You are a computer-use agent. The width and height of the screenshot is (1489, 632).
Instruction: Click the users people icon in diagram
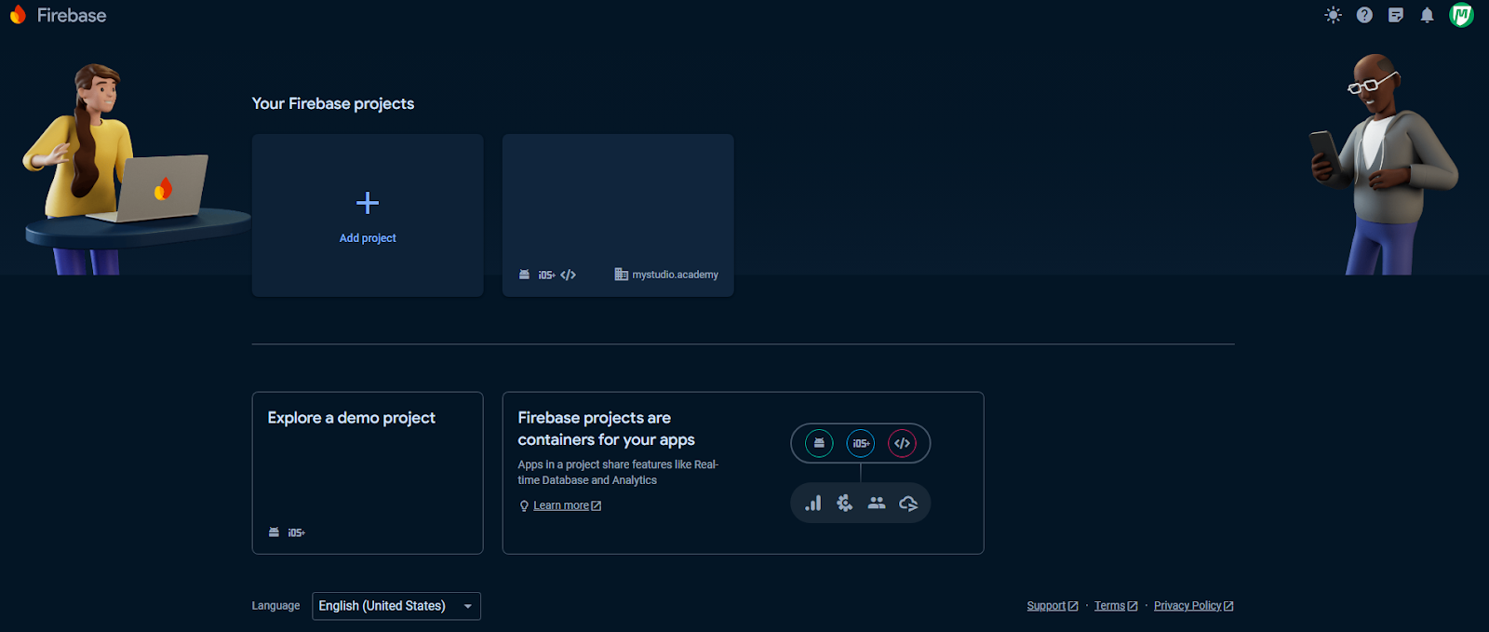(x=877, y=503)
